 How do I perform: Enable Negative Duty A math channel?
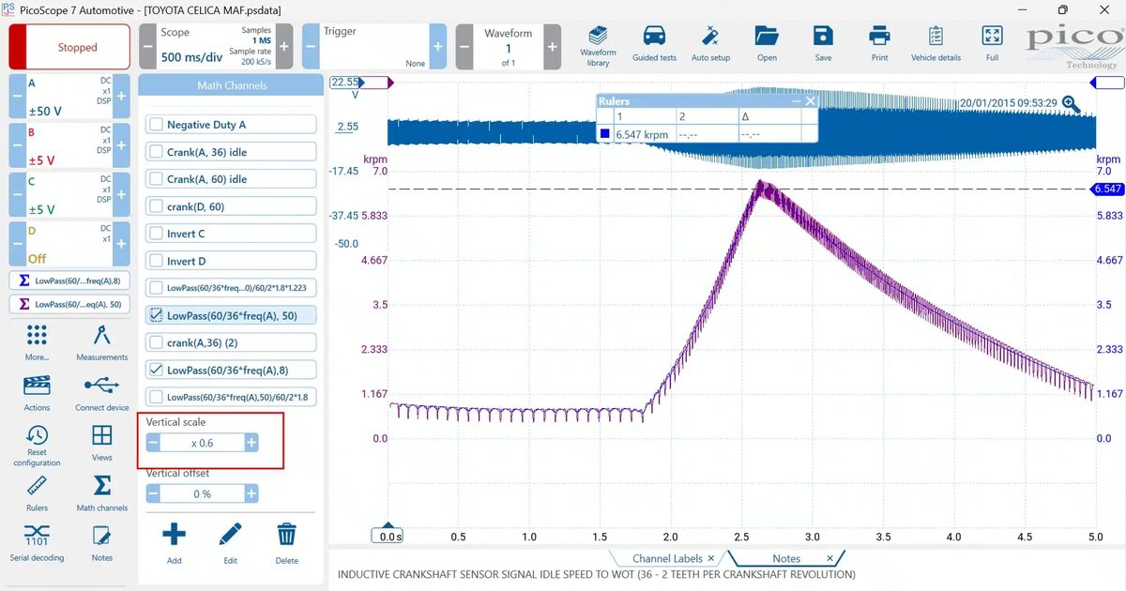point(156,125)
